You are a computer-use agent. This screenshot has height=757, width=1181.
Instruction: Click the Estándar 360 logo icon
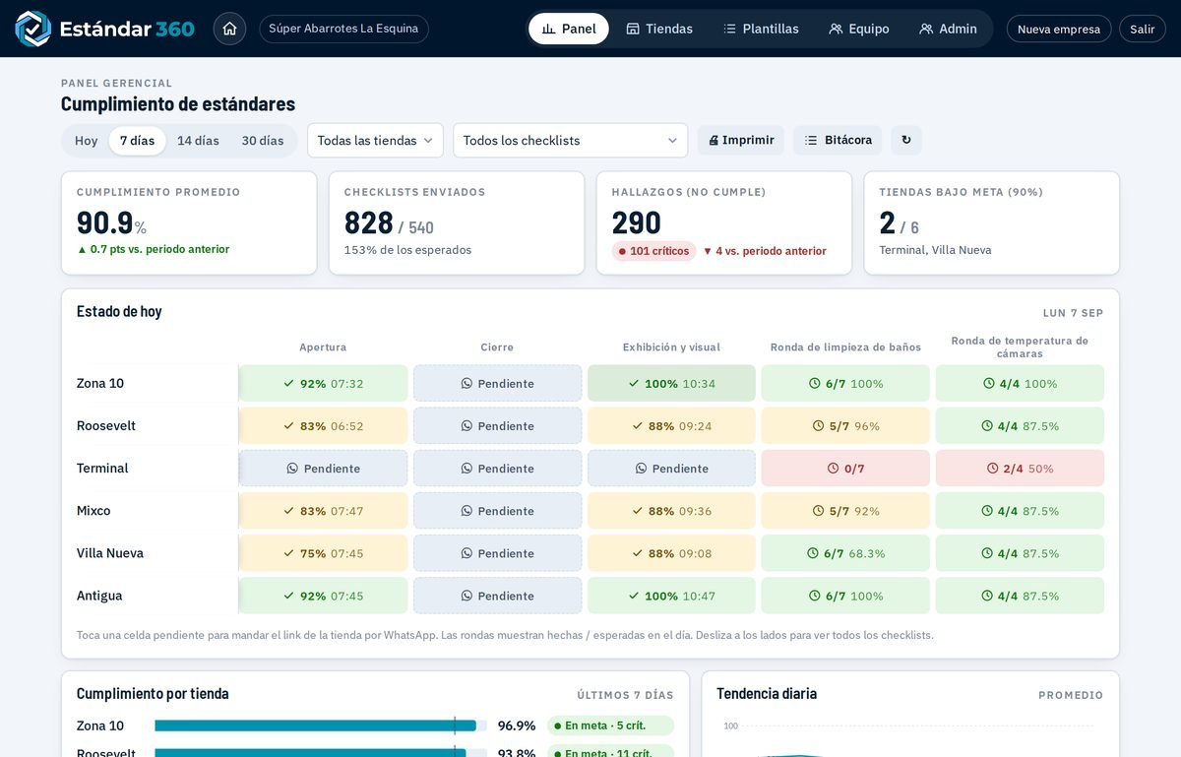click(x=33, y=29)
